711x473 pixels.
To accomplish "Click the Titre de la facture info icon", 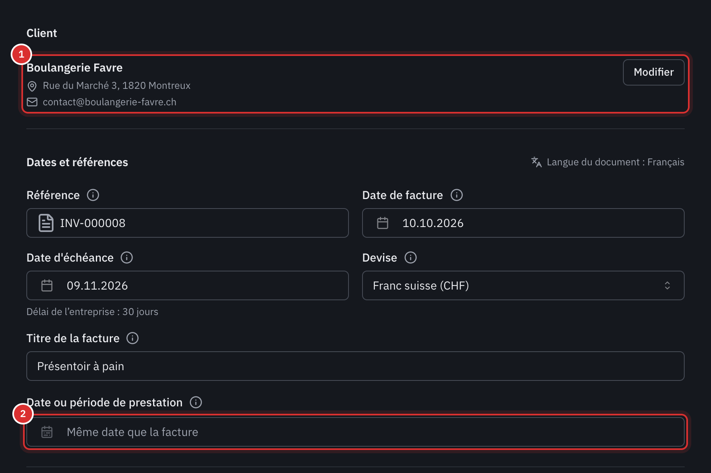I will (132, 338).
